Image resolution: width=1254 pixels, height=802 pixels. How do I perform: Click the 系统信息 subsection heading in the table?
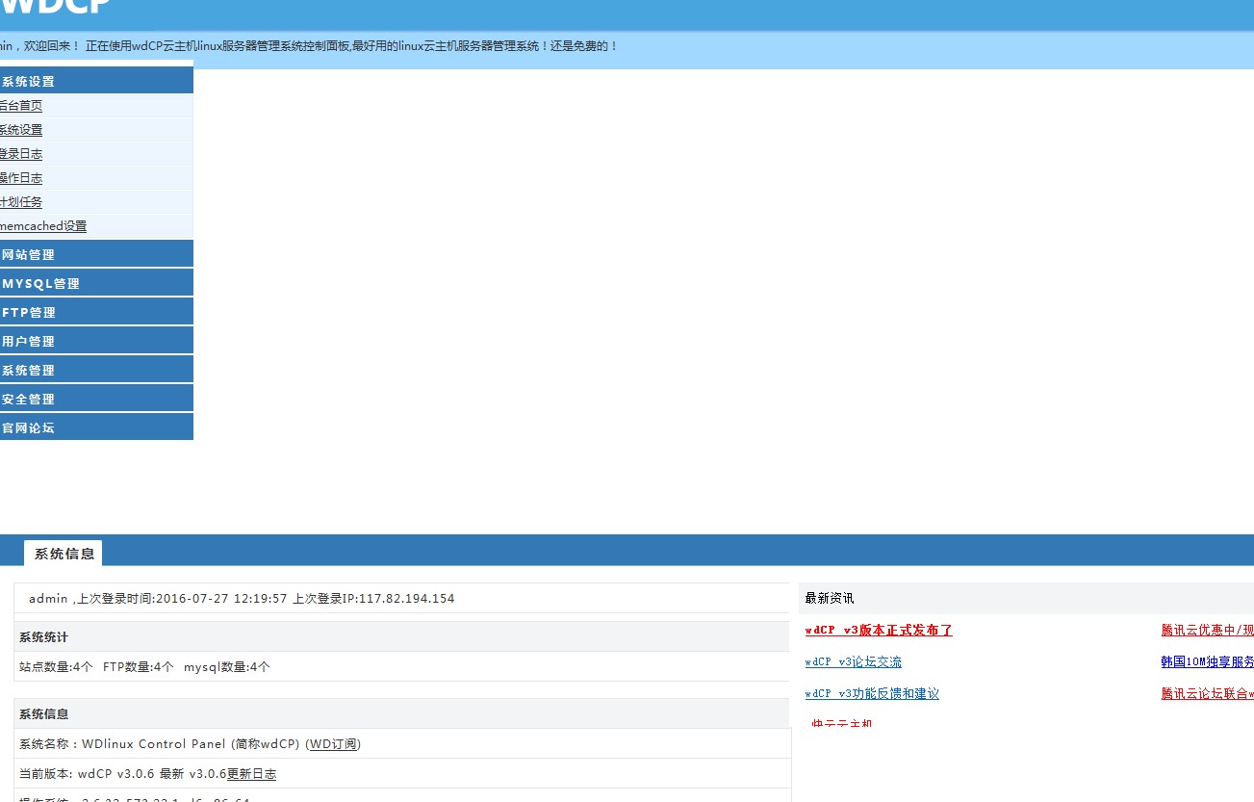click(43, 714)
